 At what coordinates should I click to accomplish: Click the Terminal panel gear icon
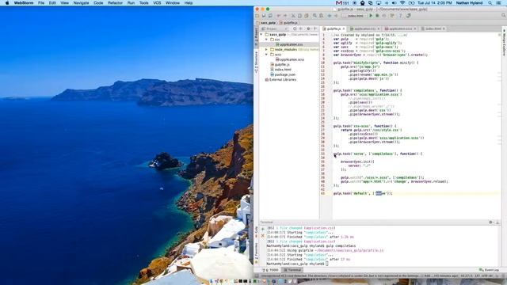[491, 222]
